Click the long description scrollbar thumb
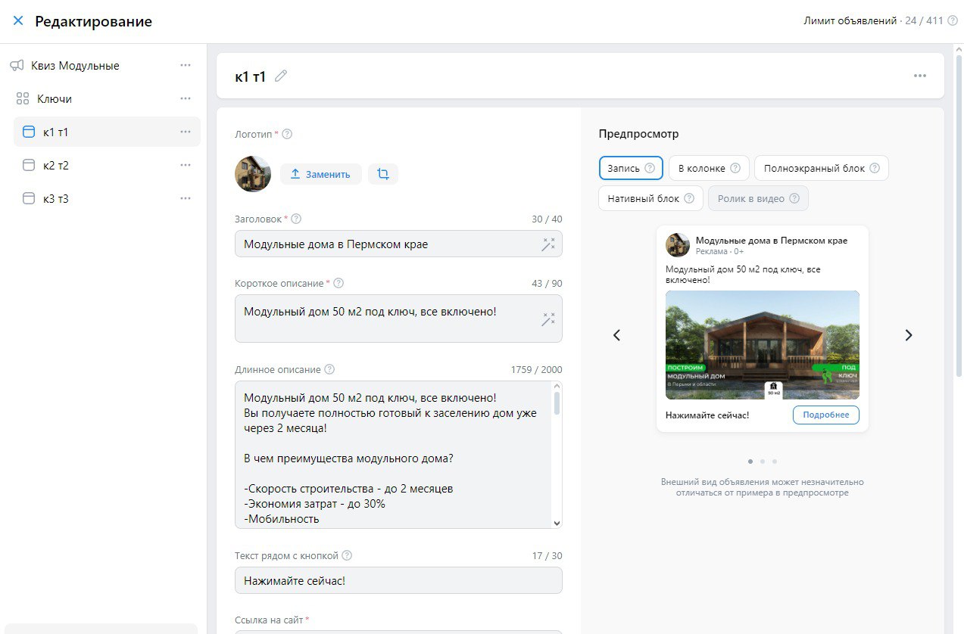 pos(557,402)
